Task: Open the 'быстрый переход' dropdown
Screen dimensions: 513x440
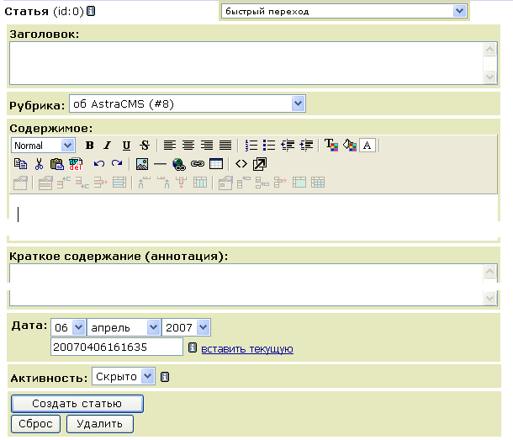Action: (x=343, y=11)
